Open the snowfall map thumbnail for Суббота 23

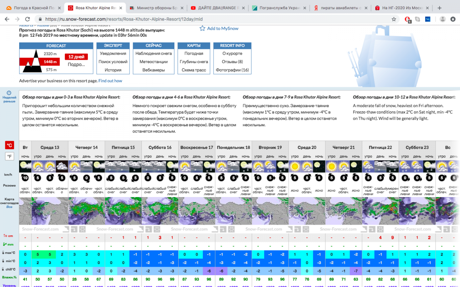(x=417, y=211)
